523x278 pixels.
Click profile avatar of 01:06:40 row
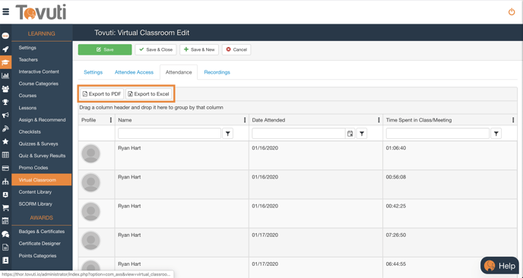(90, 153)
